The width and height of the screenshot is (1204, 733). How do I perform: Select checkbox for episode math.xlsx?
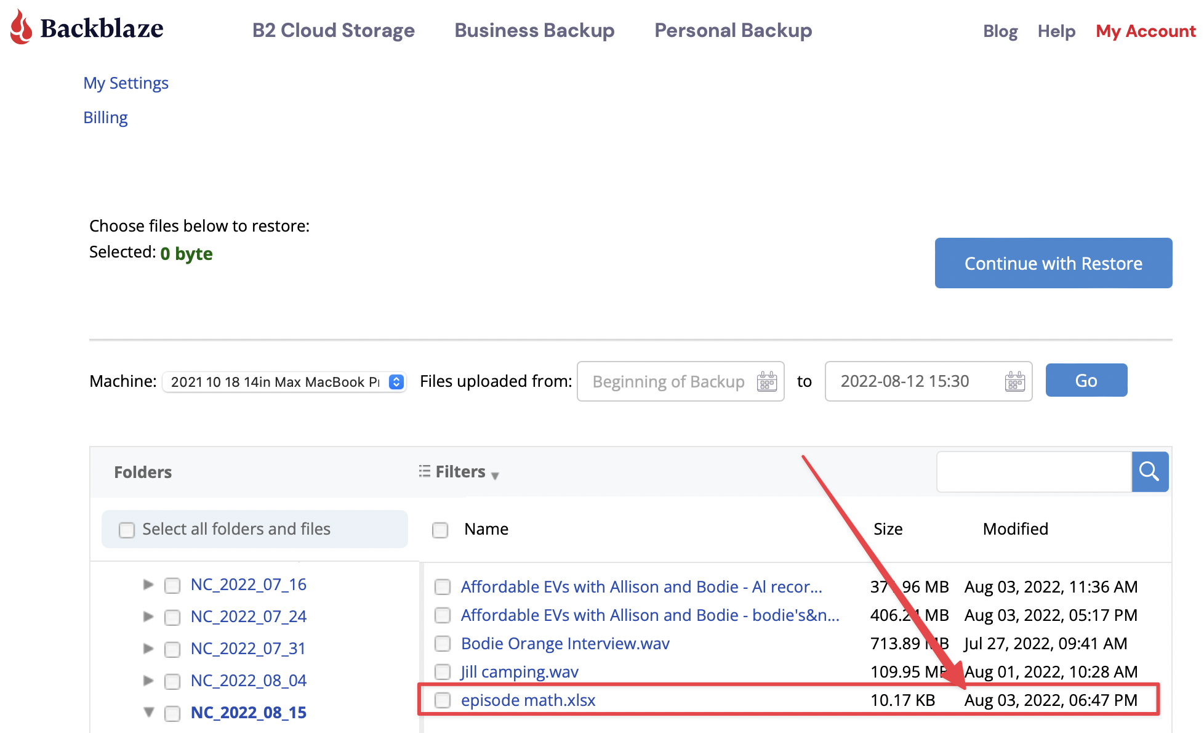(x=443, y=700)
